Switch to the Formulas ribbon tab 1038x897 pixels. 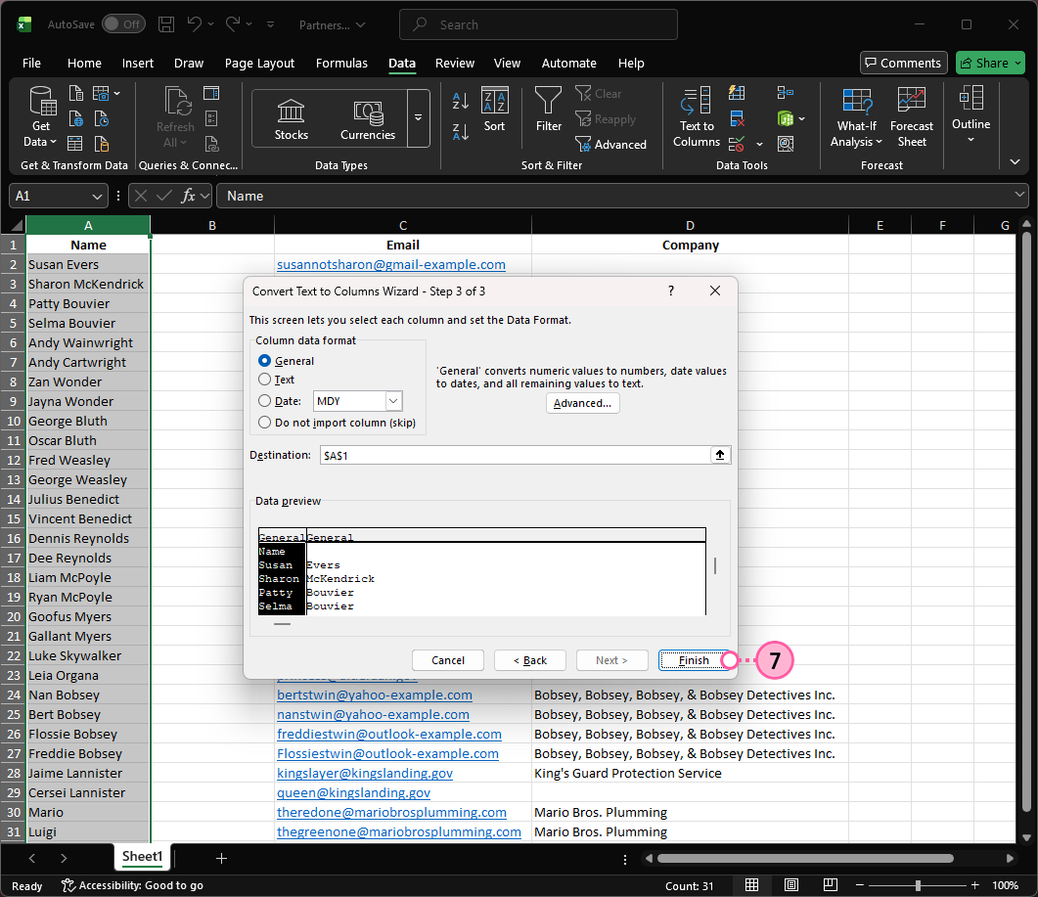(341, 63)
